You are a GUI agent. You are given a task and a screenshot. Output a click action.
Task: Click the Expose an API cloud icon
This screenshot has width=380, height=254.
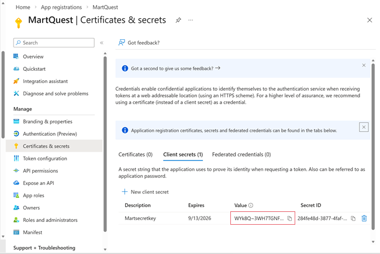tap(16, 183)
